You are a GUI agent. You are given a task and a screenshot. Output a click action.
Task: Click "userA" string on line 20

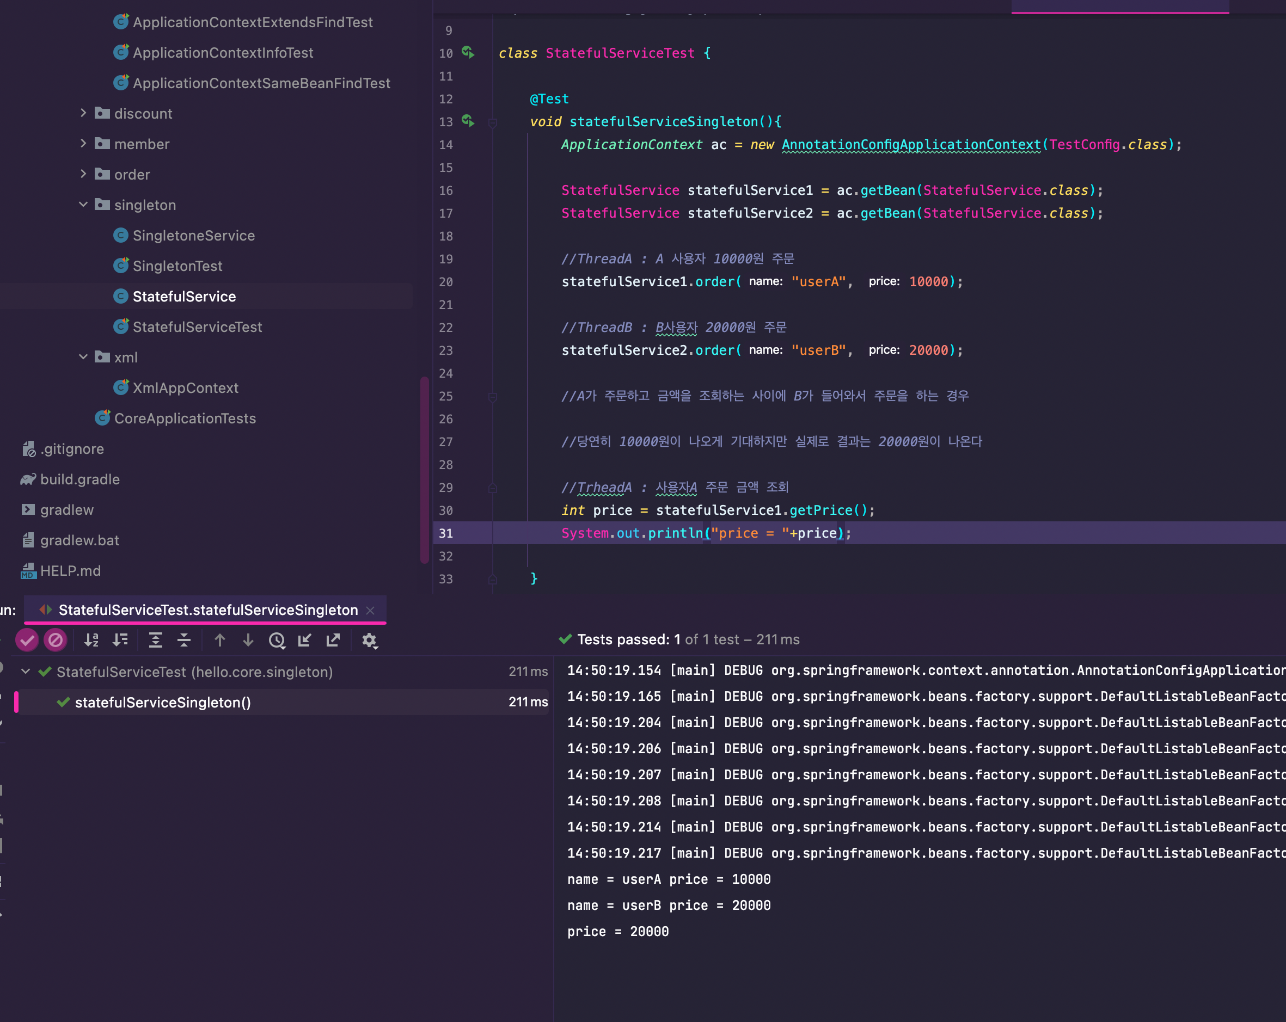818,281
